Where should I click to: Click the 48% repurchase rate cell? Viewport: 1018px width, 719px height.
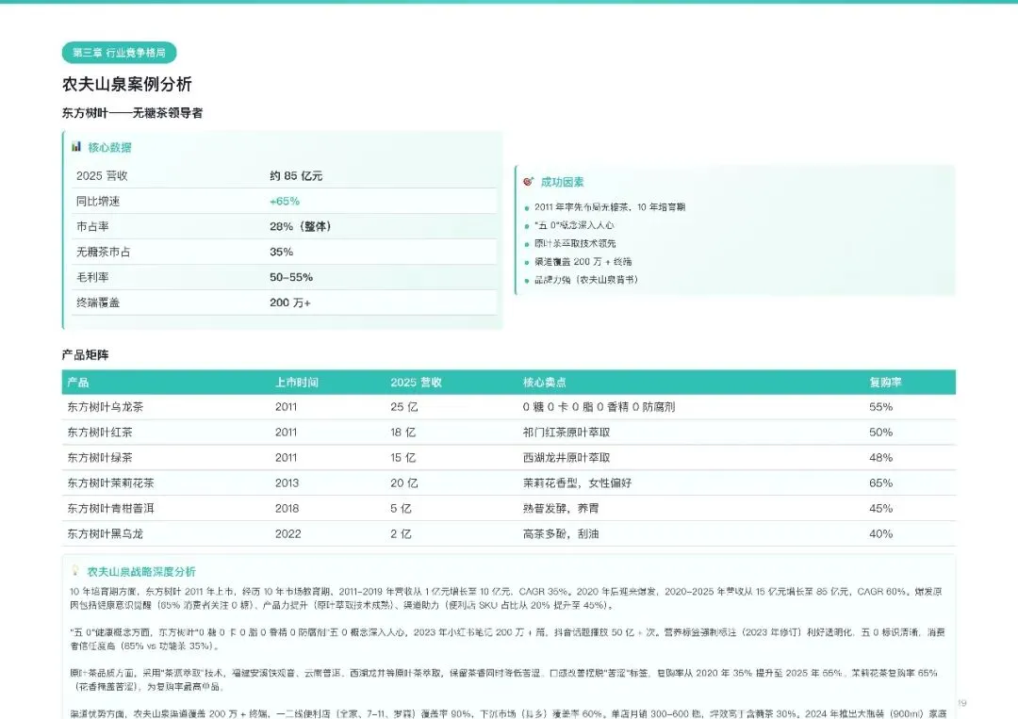881,457
